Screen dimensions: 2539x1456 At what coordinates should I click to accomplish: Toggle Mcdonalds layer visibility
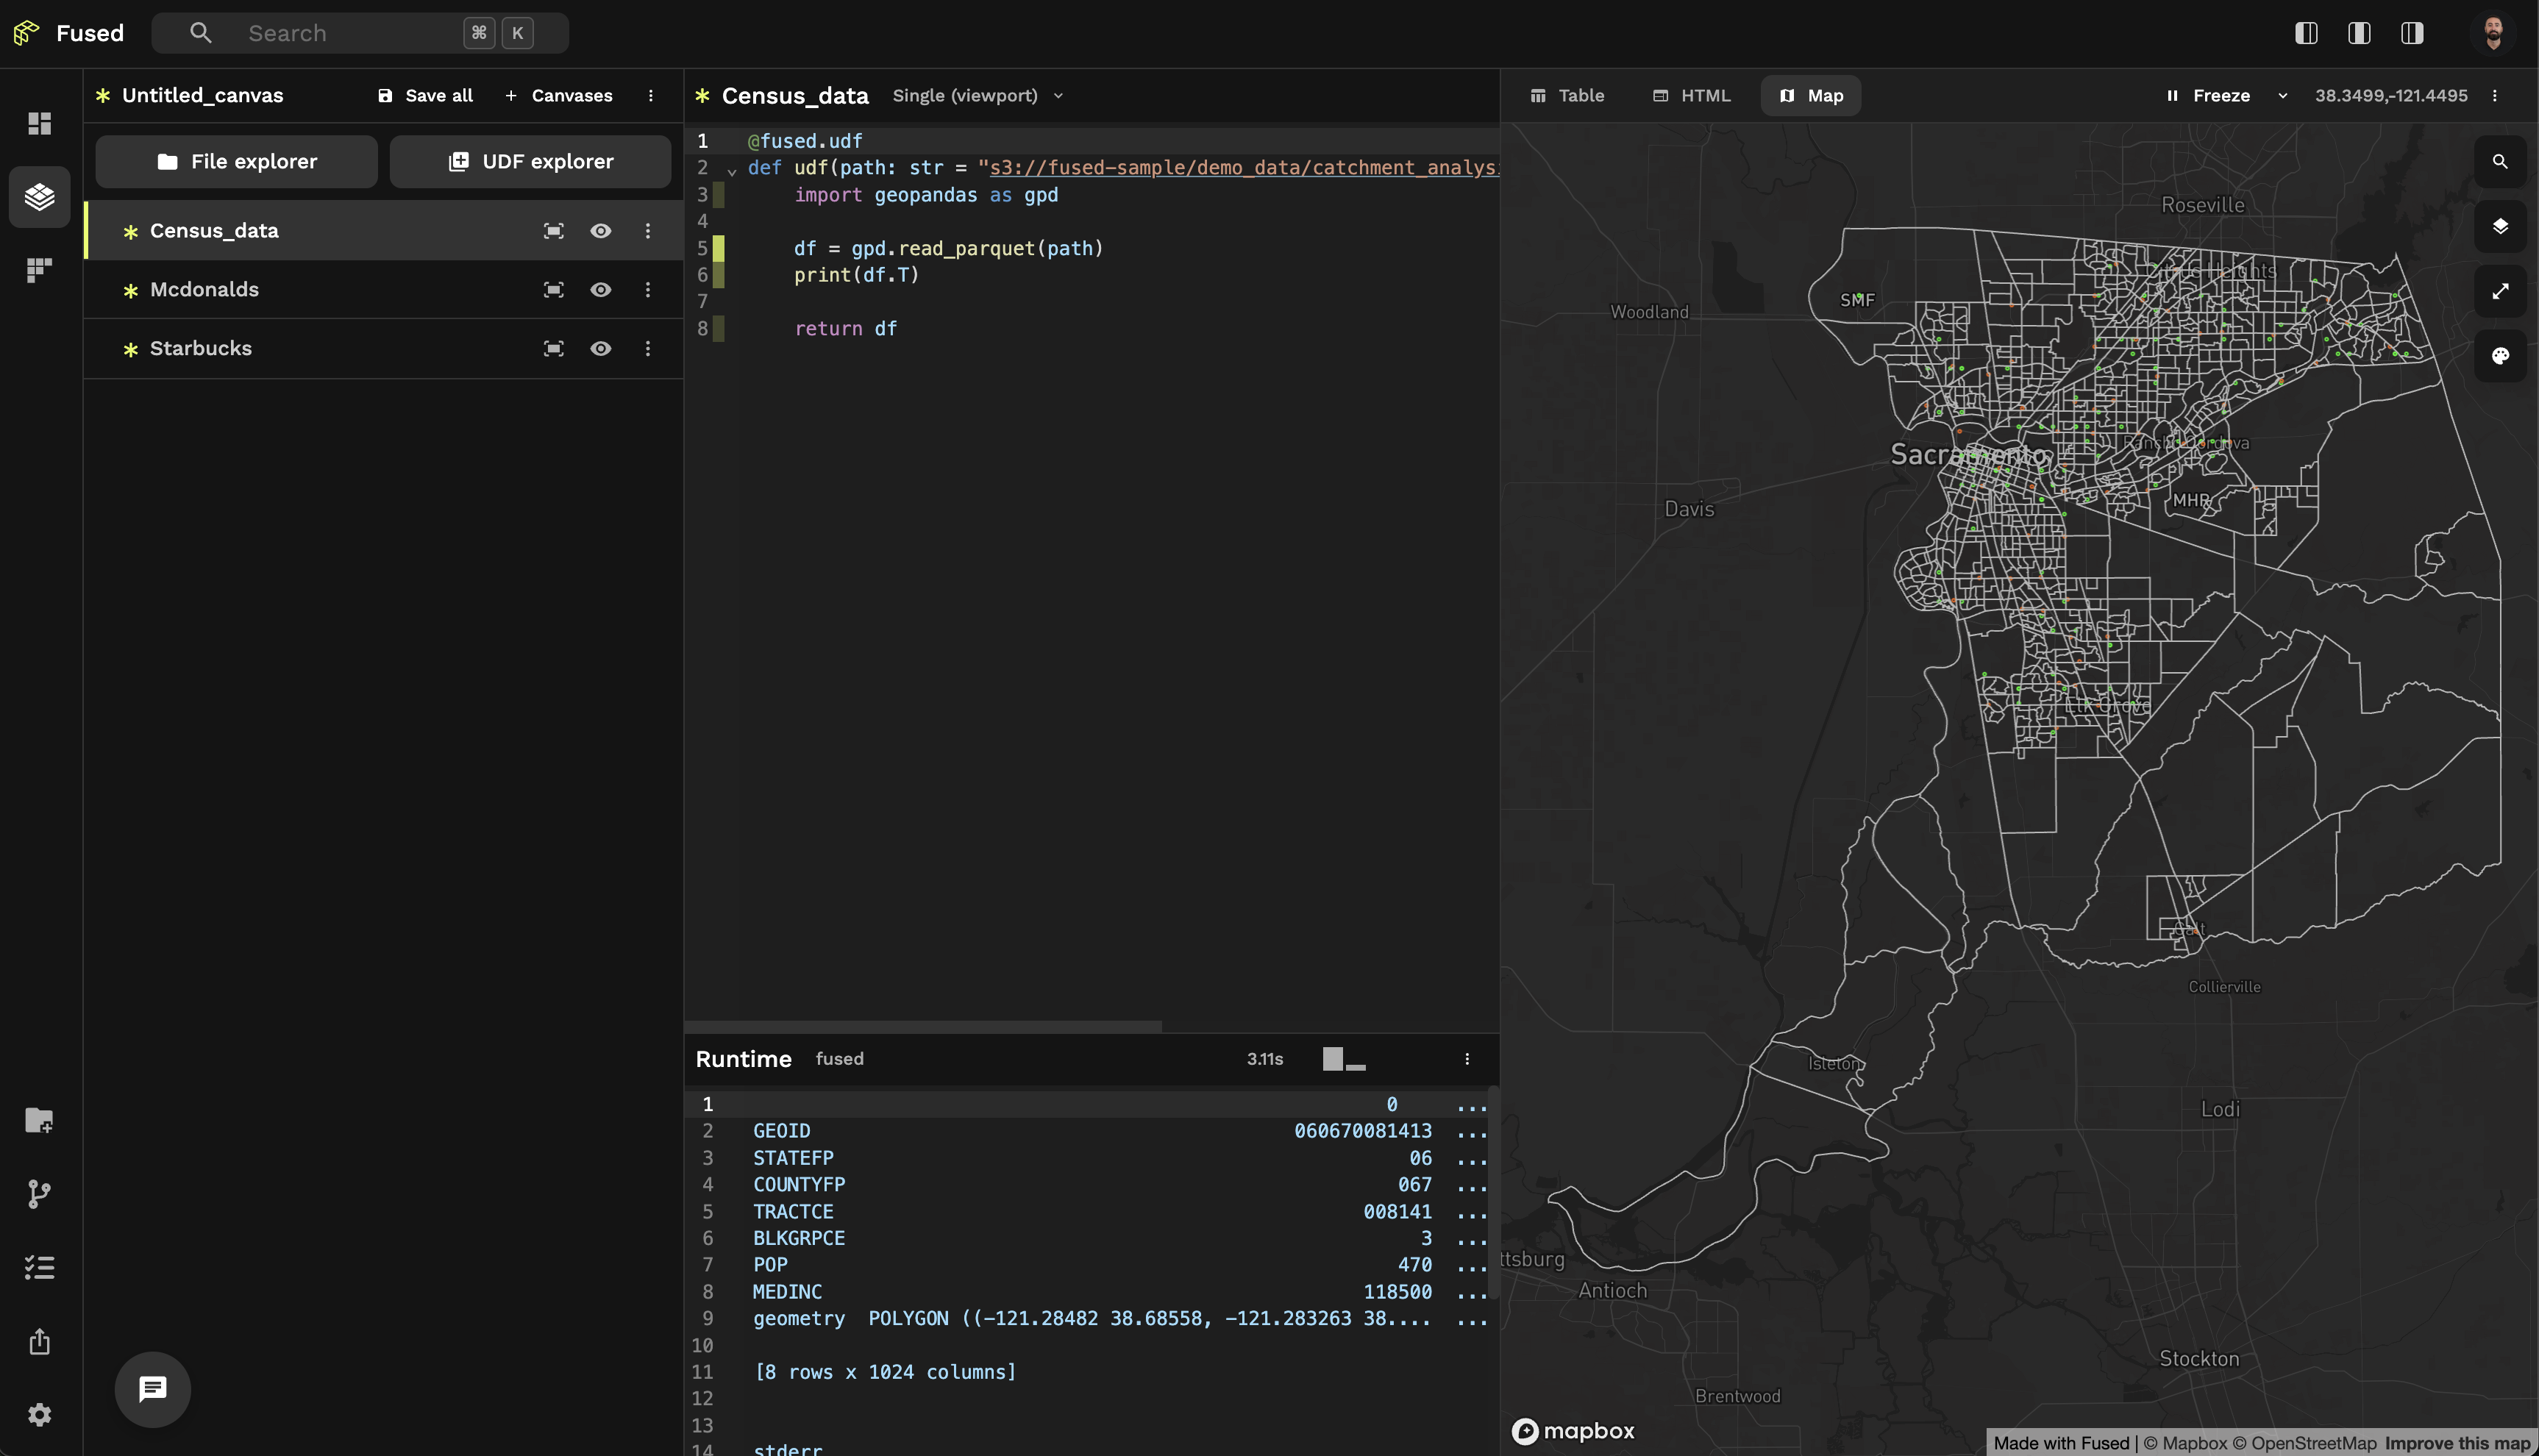(x=600, y=290)
